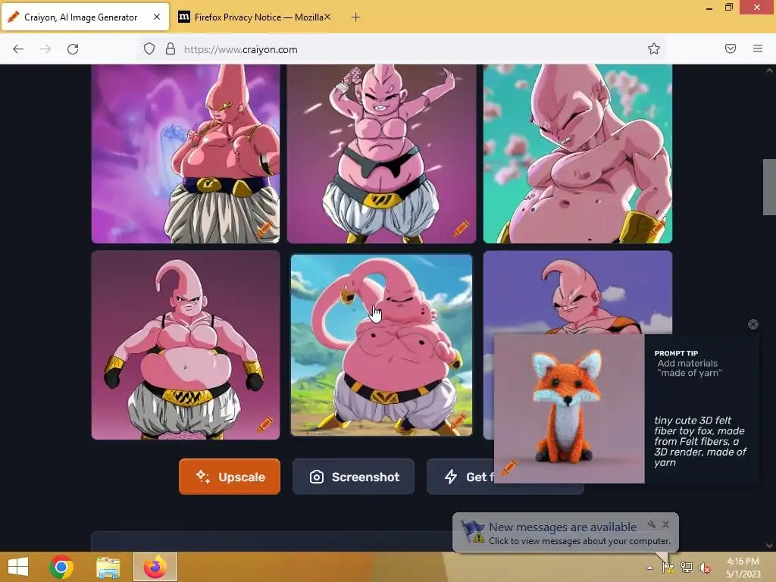Image resolution: width=776 pixels, height=582 pixels.
Task: Open File Explorer from the taskbar
Action: tap(108, 567)
